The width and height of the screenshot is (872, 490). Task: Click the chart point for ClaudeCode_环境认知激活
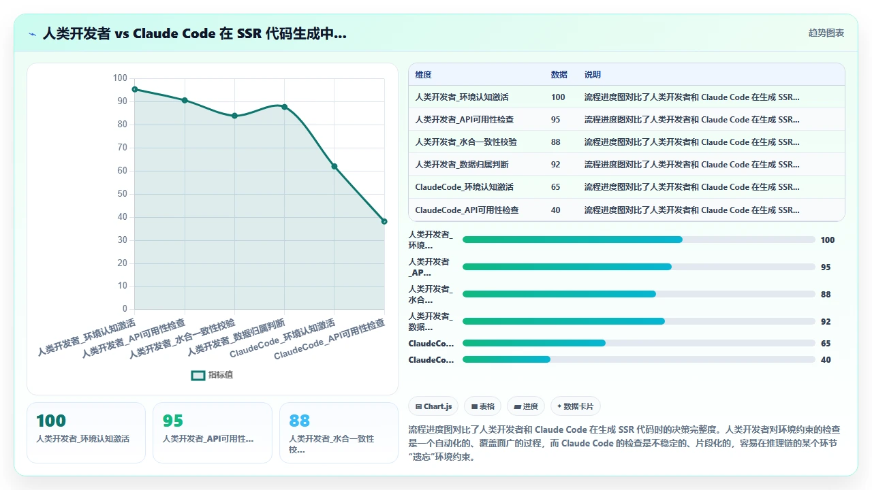coord(334,166)
